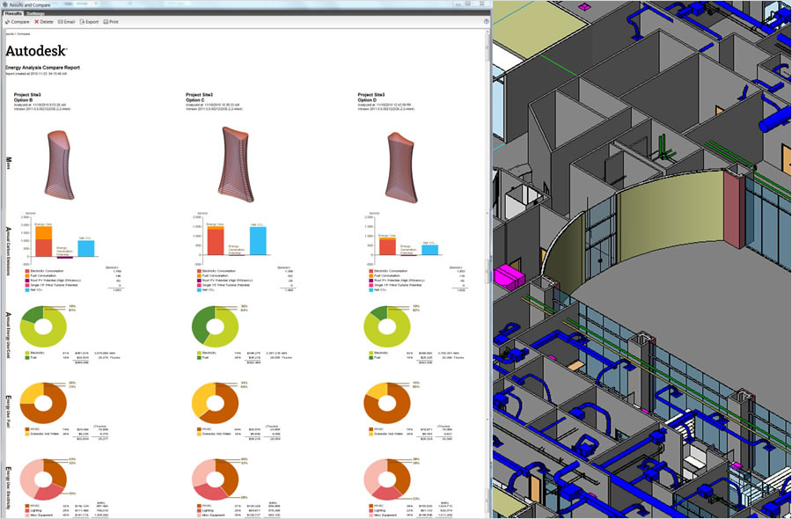Image resolution: width=792 pixels, height=519 pixels.
Task: Delete the selected result with the Delete button
Action: 43,22
